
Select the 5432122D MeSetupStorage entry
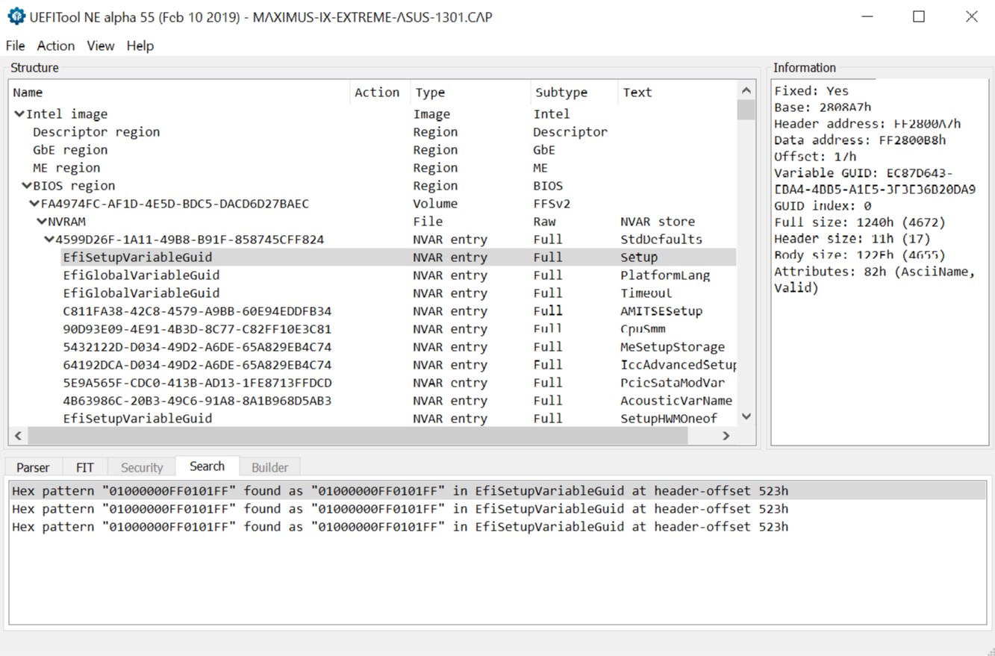[372, 347]
